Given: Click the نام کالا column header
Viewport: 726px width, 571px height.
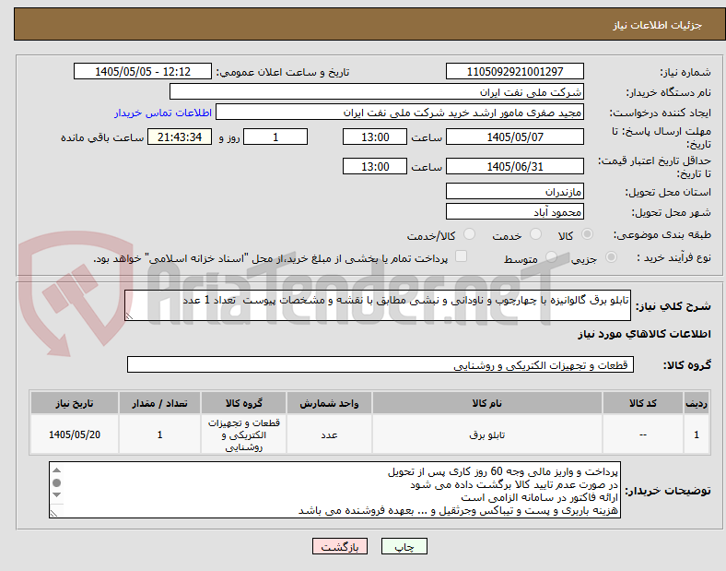Looking at the screenshot, I should click(486, 403).
